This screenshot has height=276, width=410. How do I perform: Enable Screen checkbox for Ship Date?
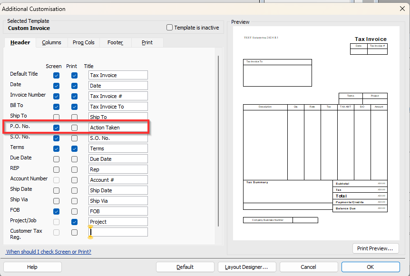coord(56,190)
